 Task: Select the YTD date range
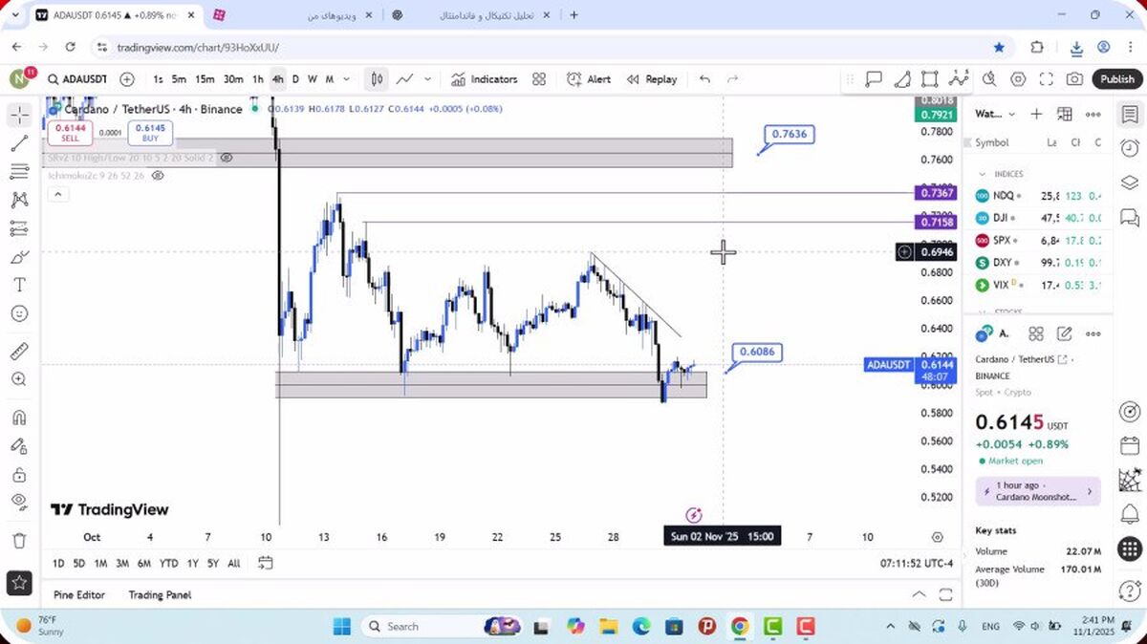point(168,564)
